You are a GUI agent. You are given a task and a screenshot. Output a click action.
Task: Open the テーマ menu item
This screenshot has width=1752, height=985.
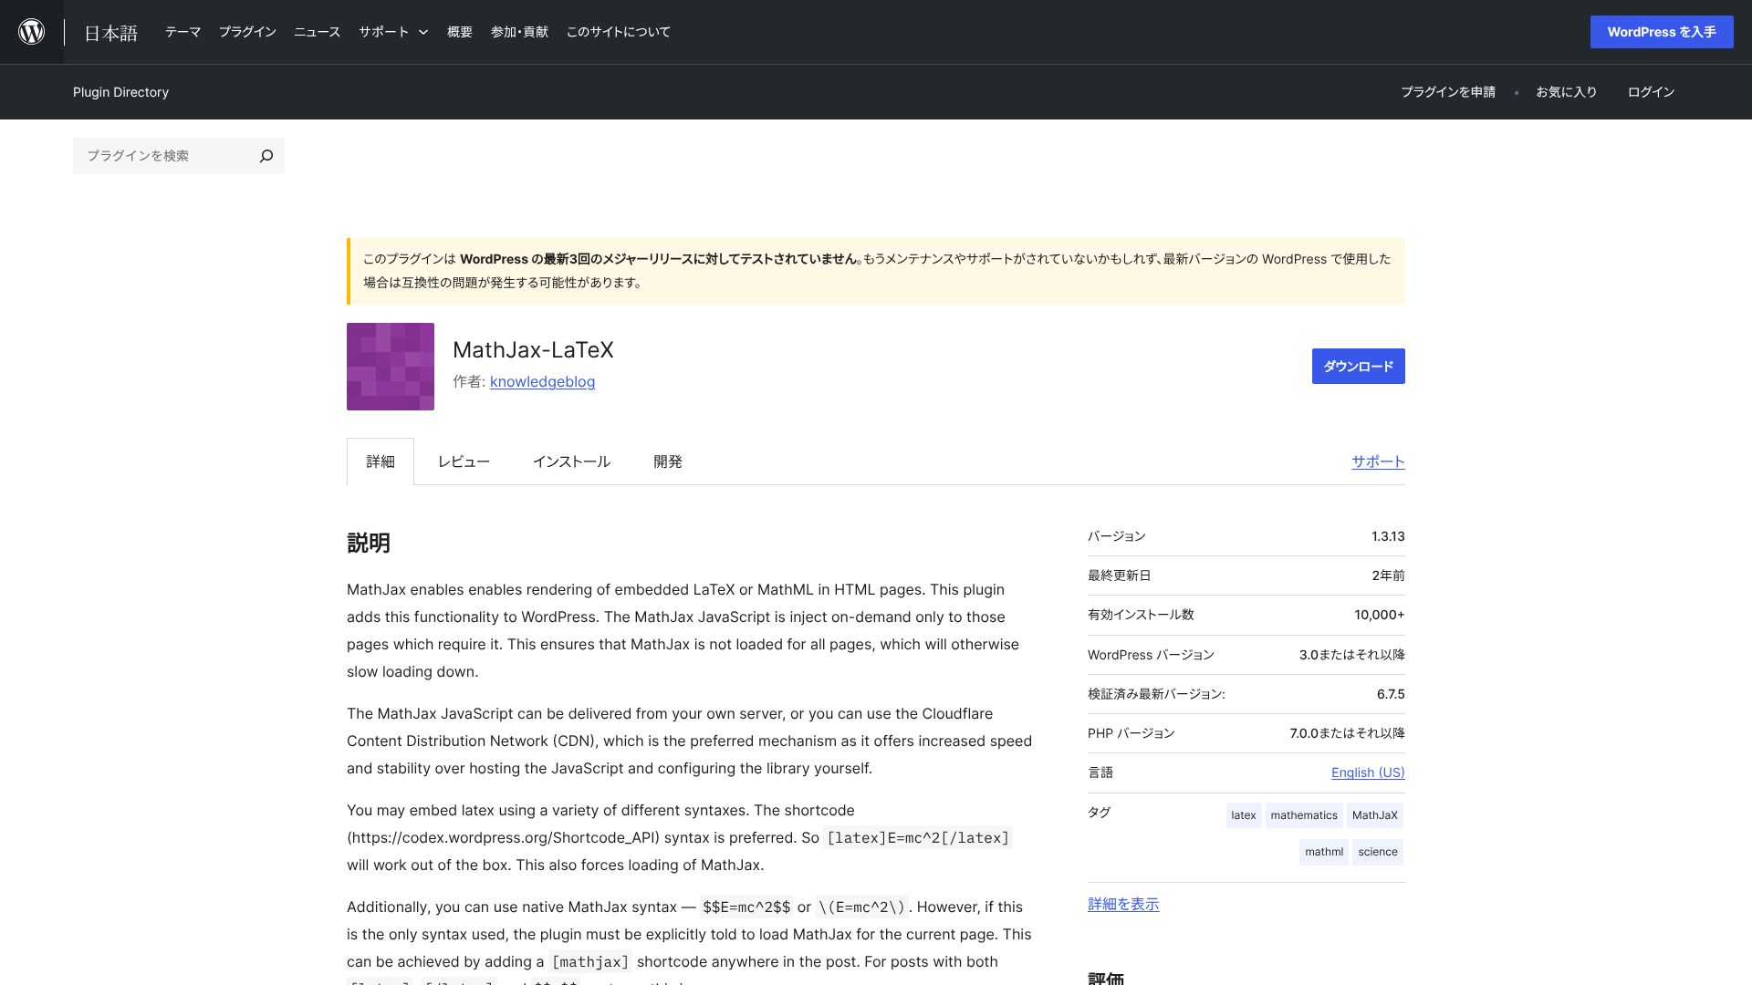182,32
